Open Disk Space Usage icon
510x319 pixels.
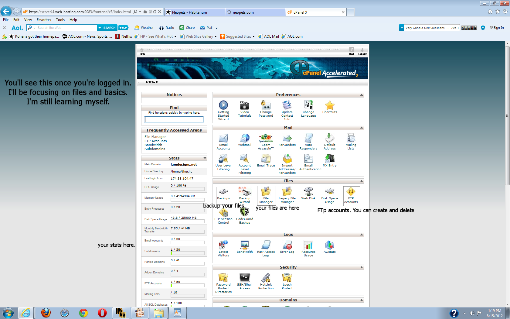click(x=330, y=191)
